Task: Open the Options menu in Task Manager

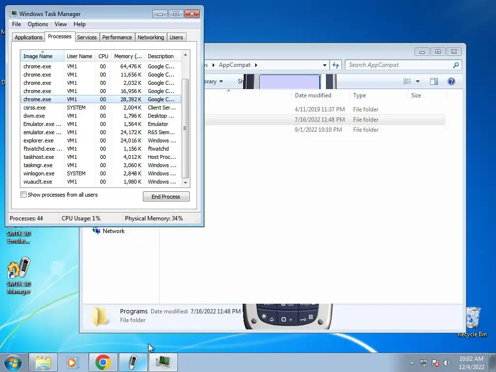Action: click(x=38, y=24)
